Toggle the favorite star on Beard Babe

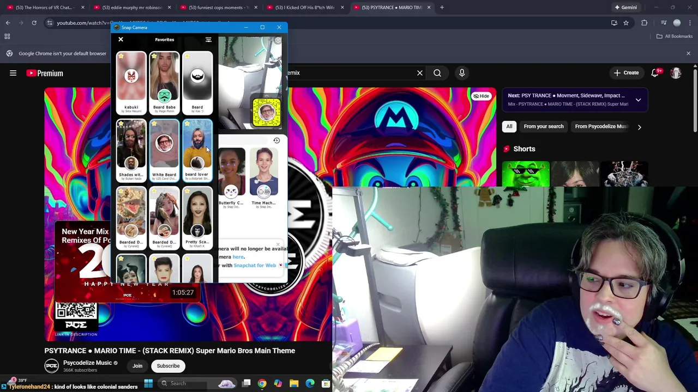click(154, 56)
